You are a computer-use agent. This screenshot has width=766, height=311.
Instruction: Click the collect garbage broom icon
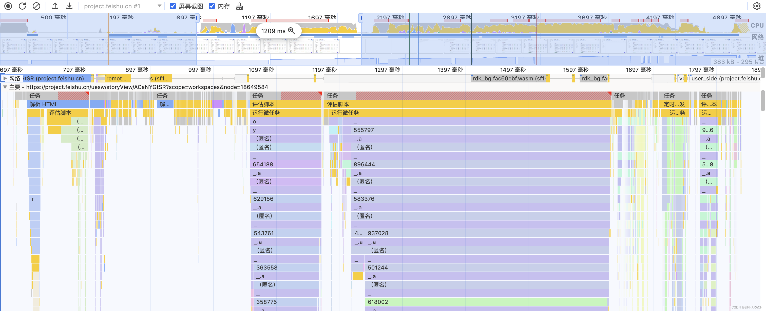pyautogui.click(x=239, y=6)
